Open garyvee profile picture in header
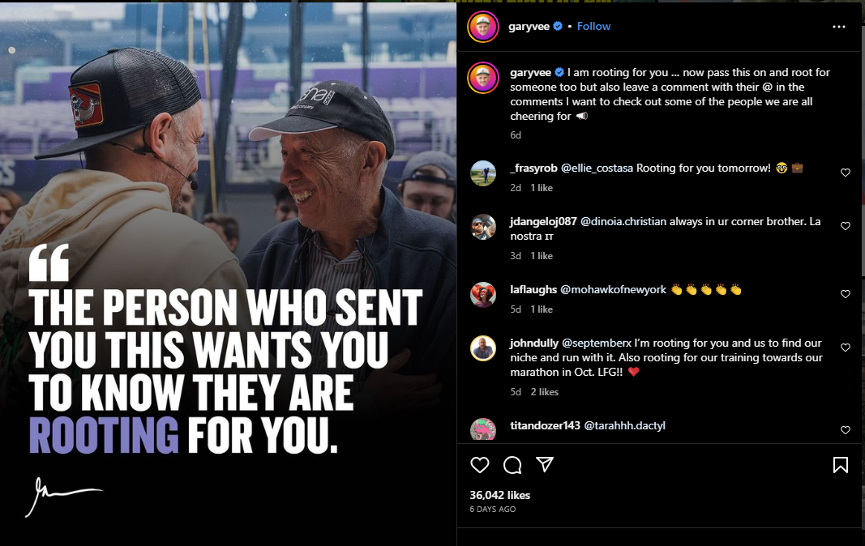 [482, 27]
